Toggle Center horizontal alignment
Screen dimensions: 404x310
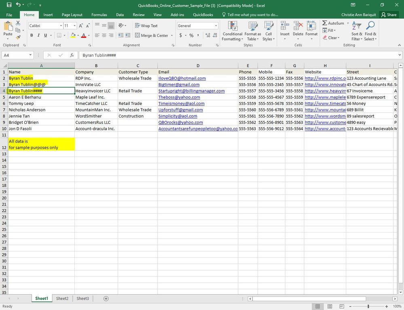click(x=104, y=36)
